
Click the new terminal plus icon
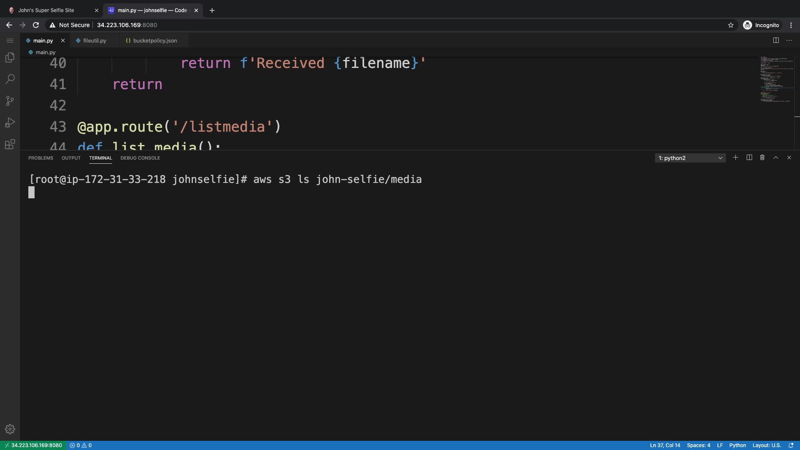click(735, 157)
